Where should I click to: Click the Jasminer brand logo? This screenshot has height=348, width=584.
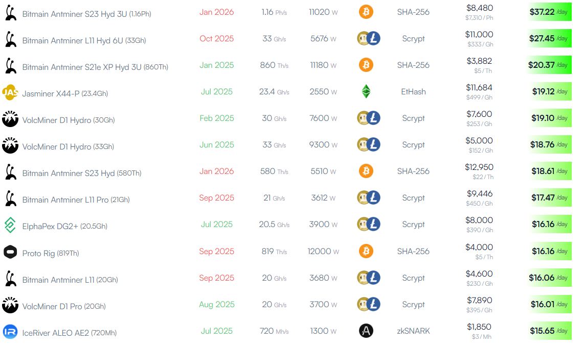tap(10, 92)
